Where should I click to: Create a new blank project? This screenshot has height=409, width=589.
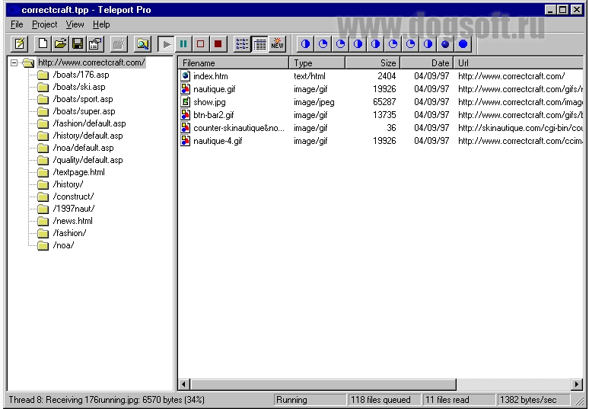click(43, 44)
